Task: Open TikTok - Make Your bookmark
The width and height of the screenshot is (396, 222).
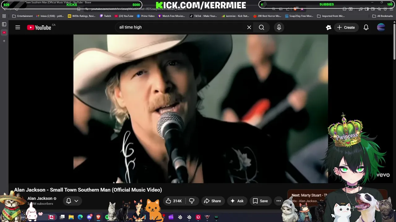Action: pyautogui.click(x=203, y=16)
